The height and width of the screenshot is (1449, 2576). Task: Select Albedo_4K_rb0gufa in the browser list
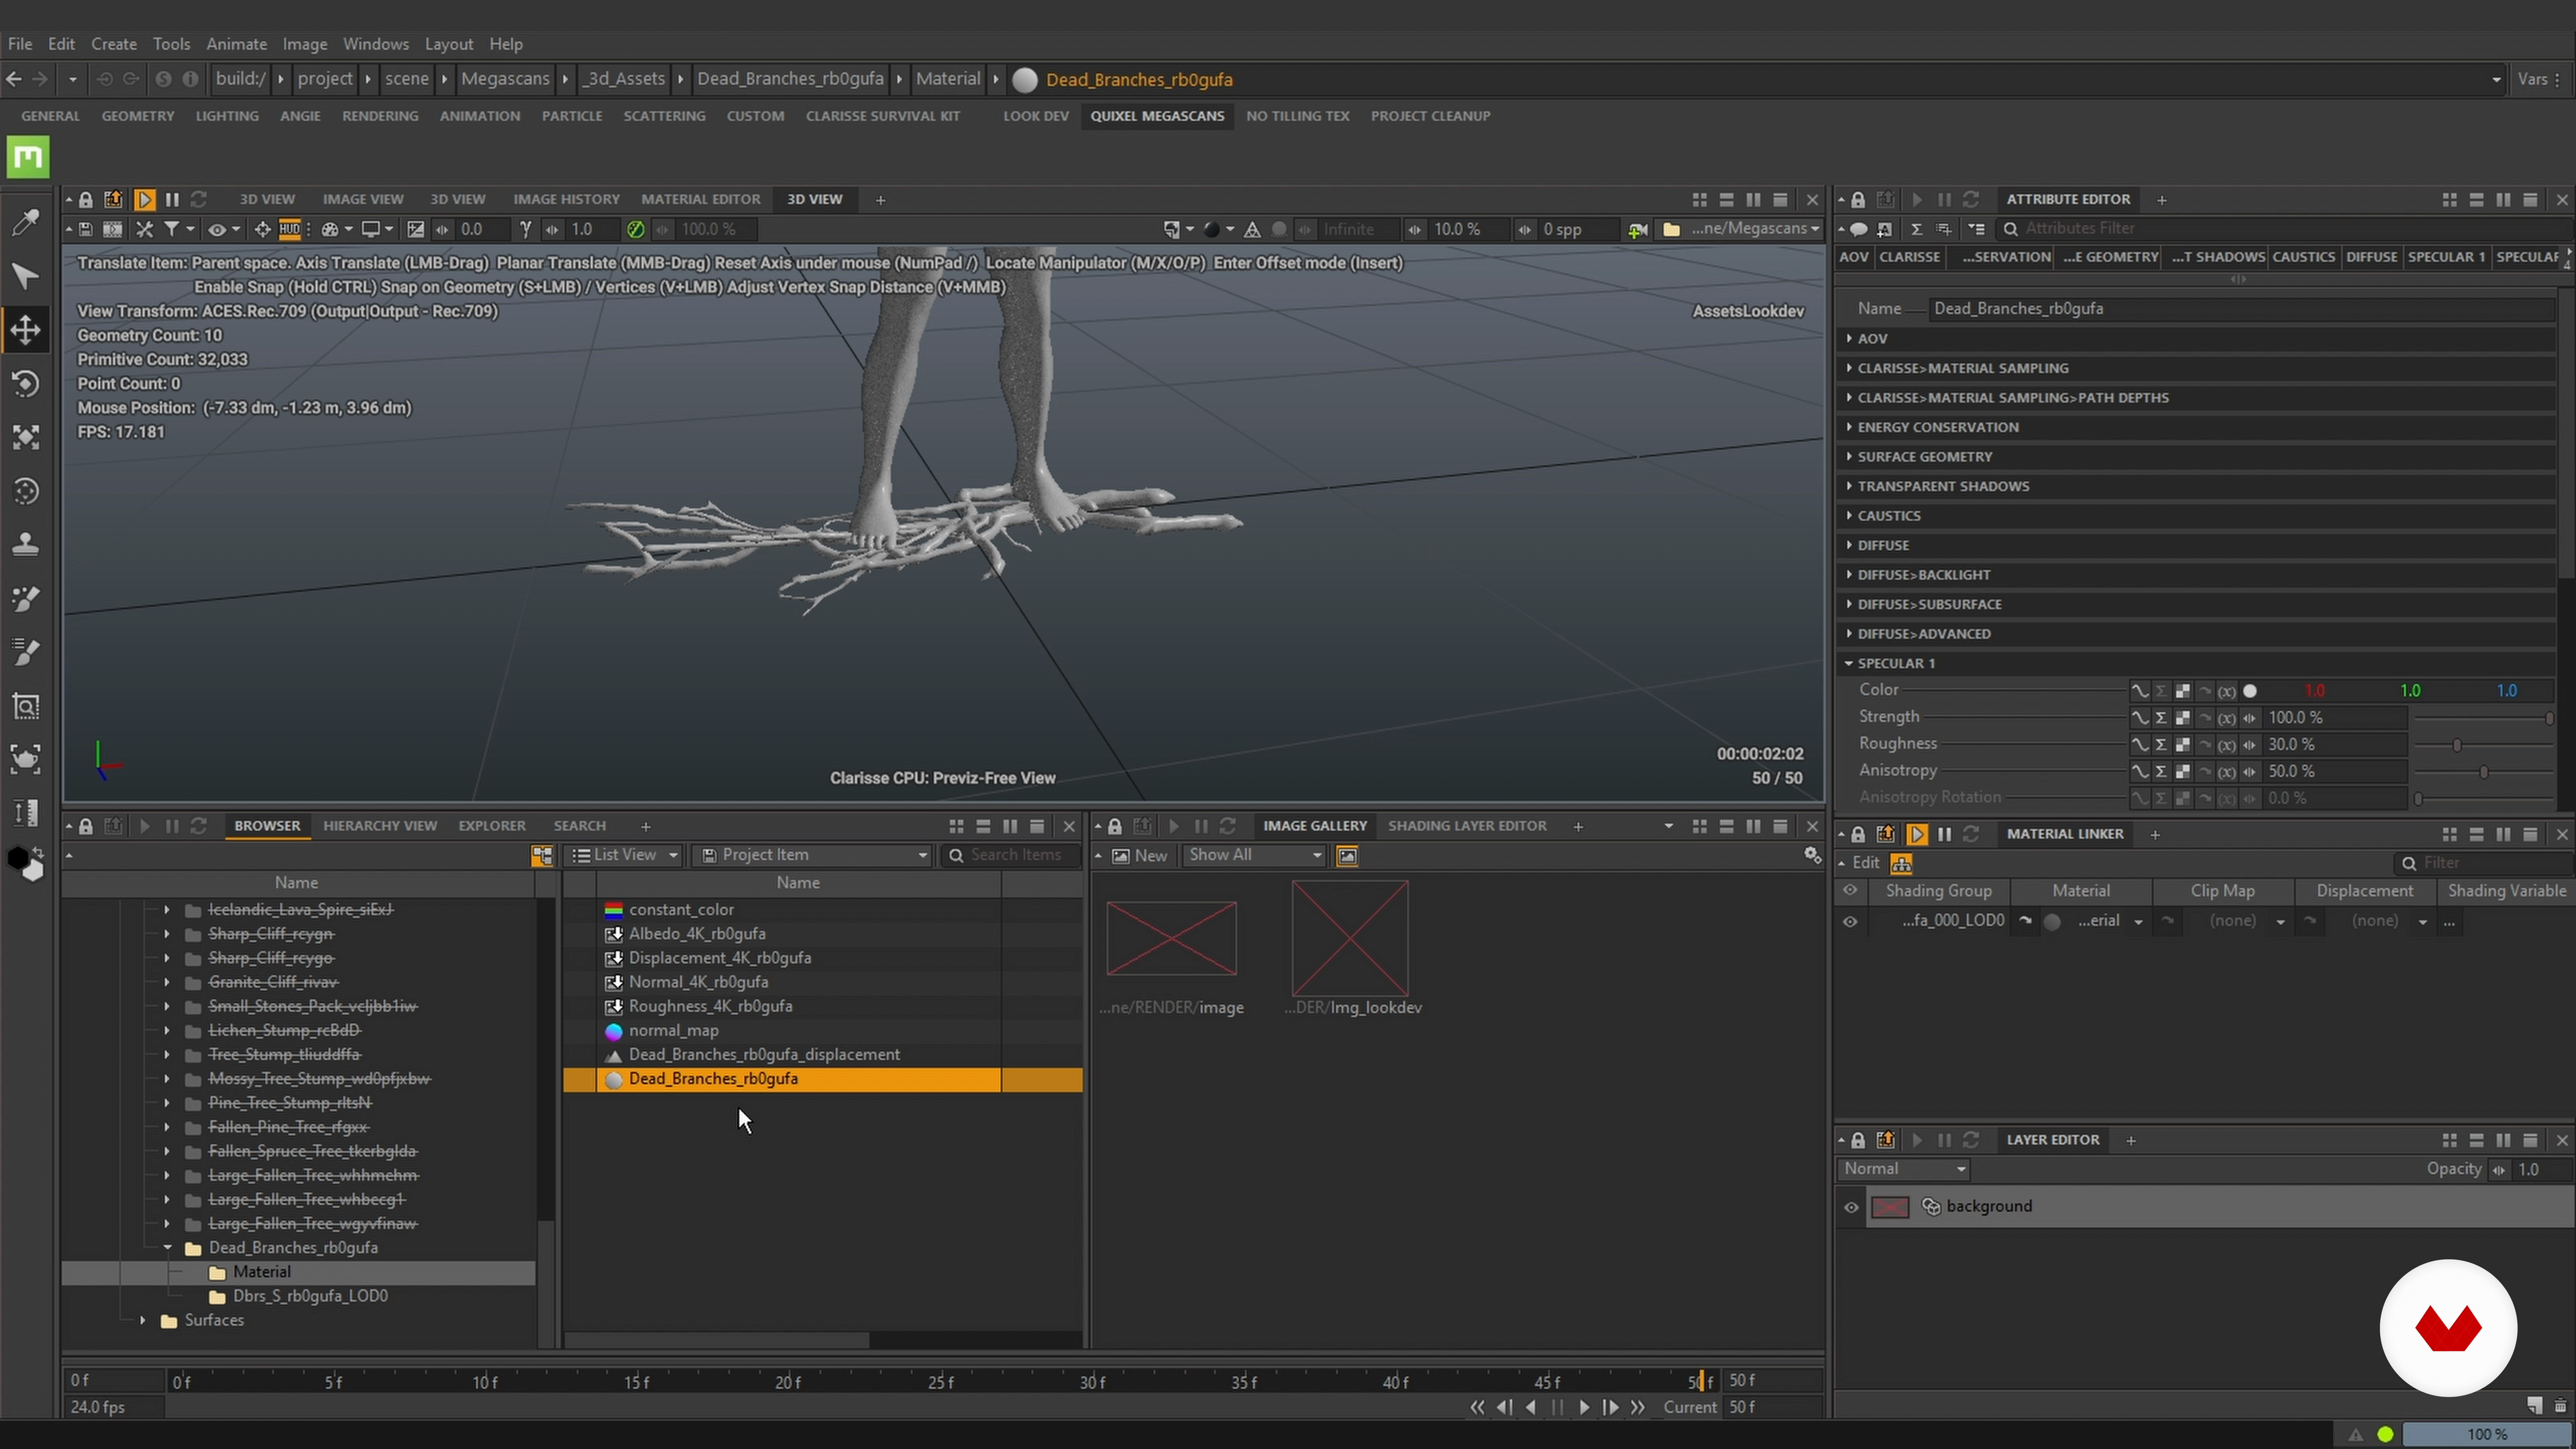697,934
